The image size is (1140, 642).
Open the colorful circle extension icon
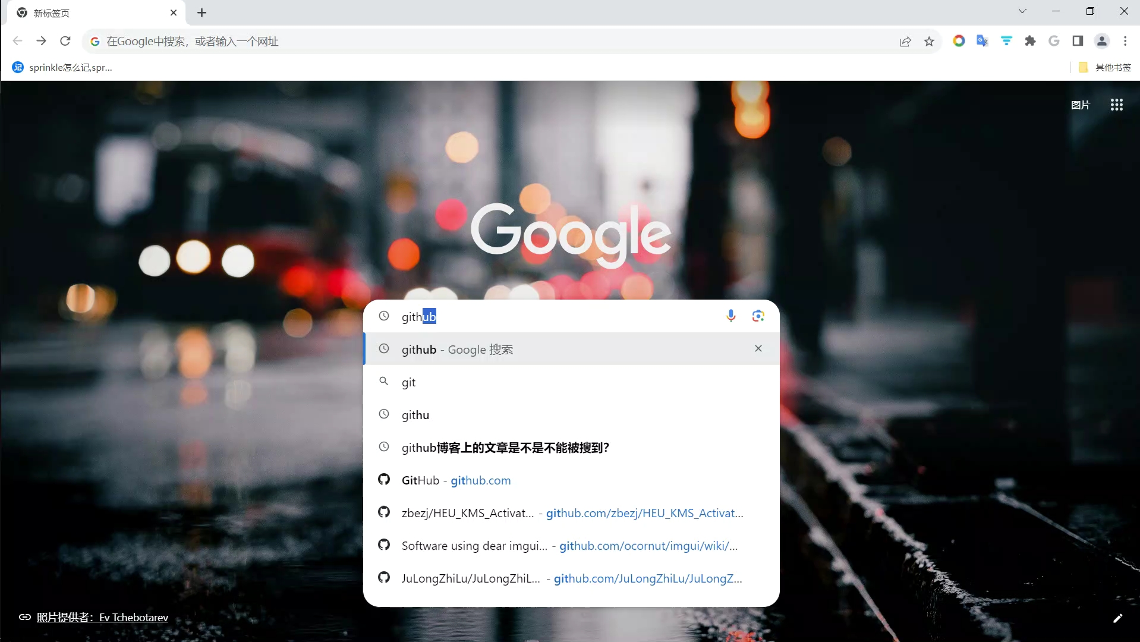[958, 41]
